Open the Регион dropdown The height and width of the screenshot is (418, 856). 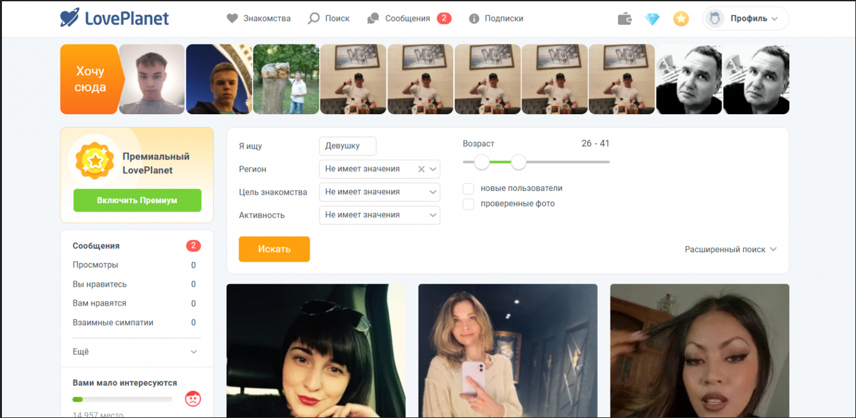click(380, 169)
